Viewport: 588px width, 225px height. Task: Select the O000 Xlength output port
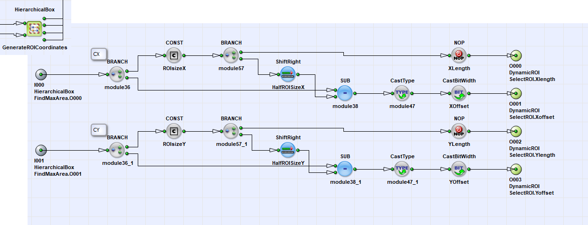tap(516, 55)
